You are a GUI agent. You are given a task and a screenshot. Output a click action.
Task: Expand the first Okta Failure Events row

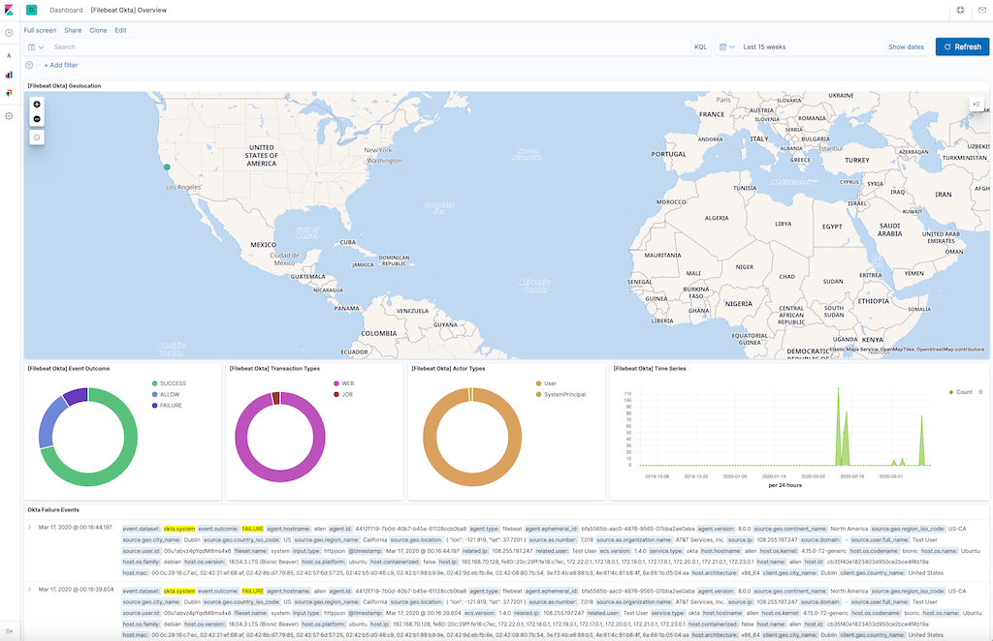[x=28, y=529]
